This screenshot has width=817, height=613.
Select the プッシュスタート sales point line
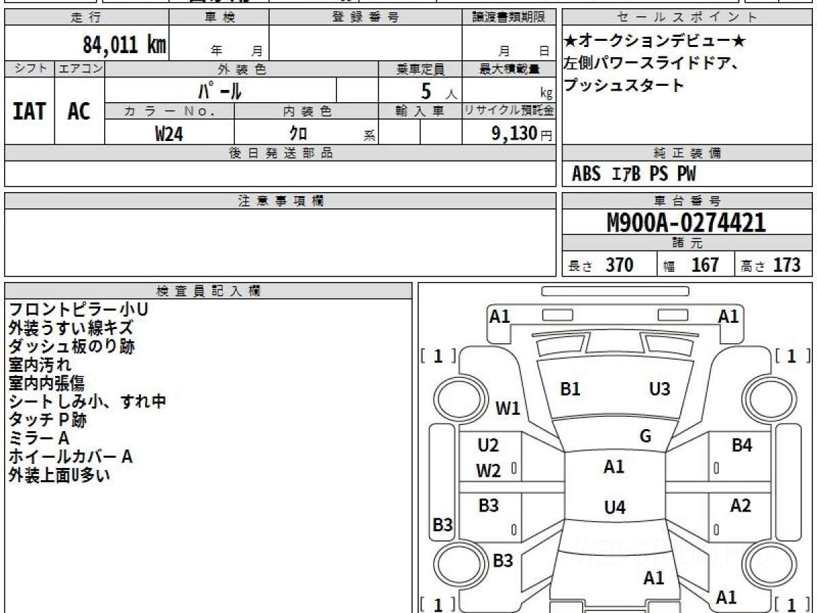point(624,86)
